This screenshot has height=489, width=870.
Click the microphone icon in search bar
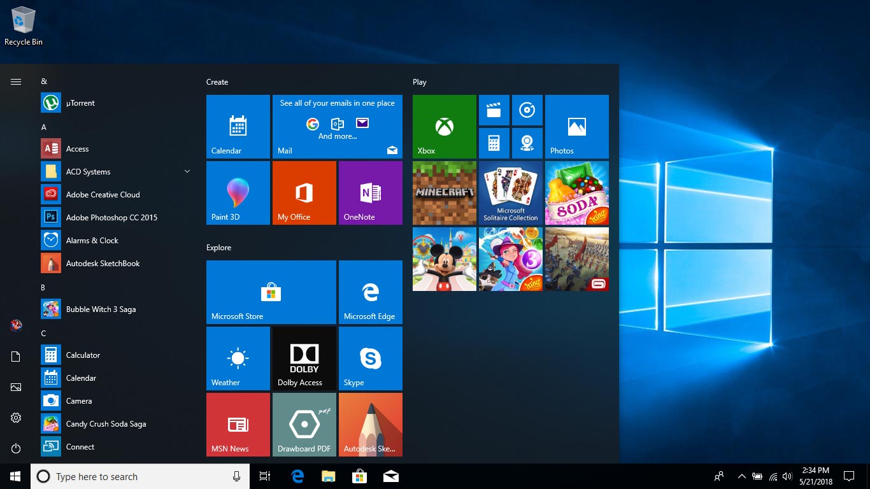click(236, 476)
